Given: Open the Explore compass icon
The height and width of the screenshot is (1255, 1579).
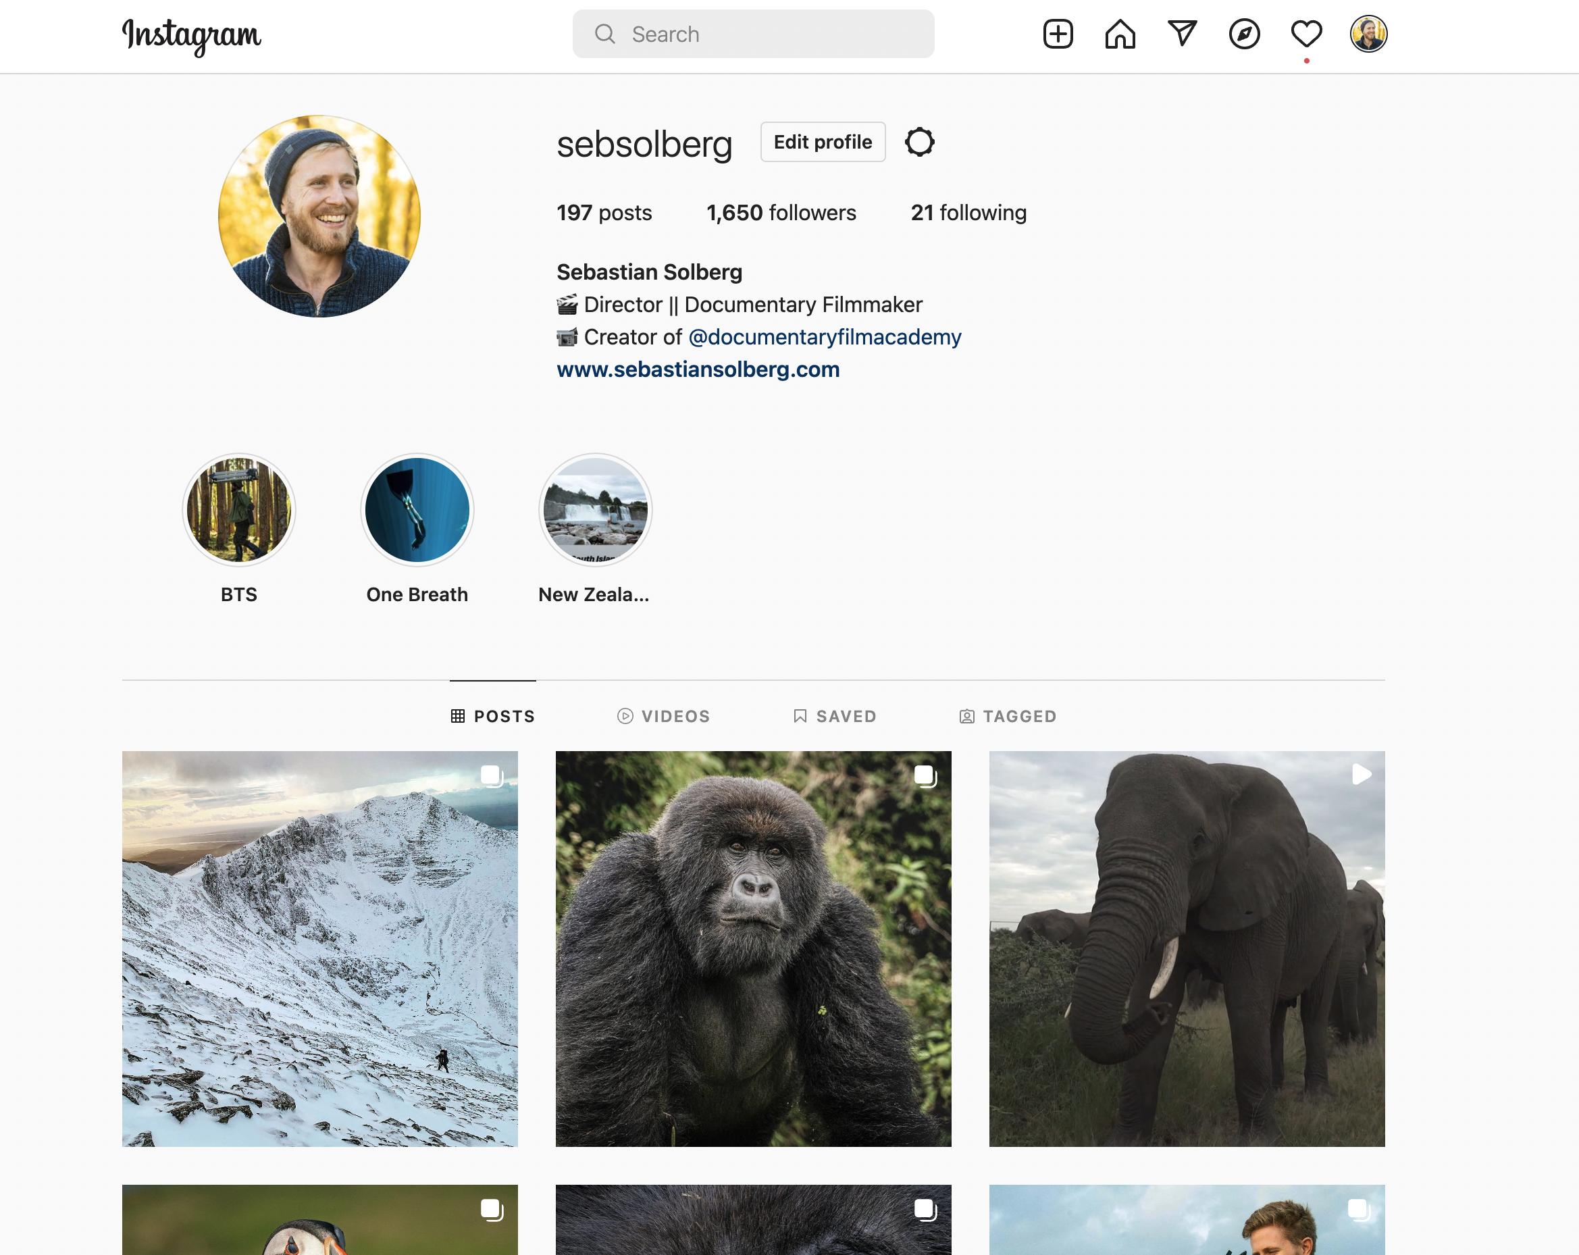Looking at the screenshot, I should (1243, 34).
